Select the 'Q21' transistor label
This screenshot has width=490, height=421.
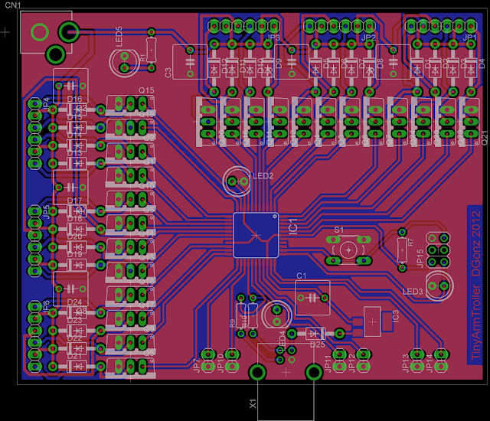[484, 138]
